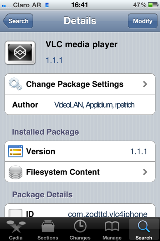
Task: Go back with the Search button
Action: 18,21
